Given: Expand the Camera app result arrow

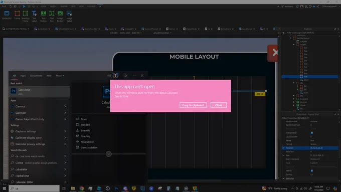Looking at the screenshot, I should click(x=65, y=106).
